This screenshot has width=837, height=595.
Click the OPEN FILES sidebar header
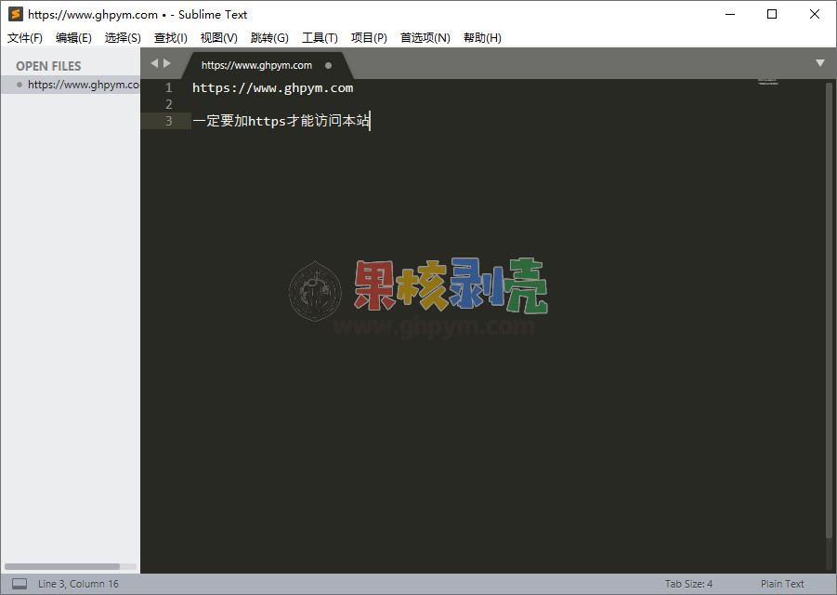click(48, 66)
